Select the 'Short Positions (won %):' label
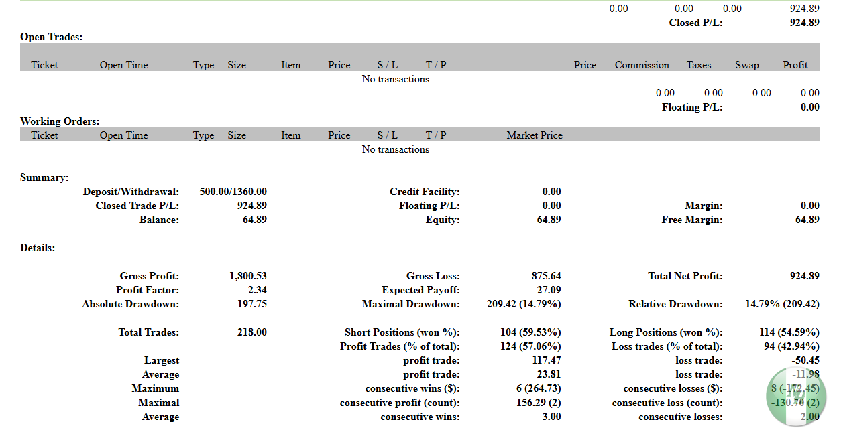 (x=402, y=332)
